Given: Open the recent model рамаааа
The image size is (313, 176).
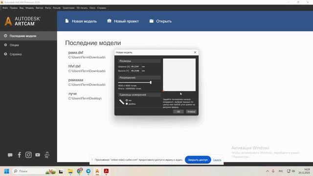Looking at the screenshot, I should coord(87,82).
